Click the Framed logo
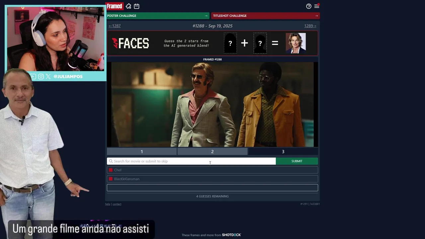The height and width of the screenshot is (239, 425). click(x=115, y=6)
